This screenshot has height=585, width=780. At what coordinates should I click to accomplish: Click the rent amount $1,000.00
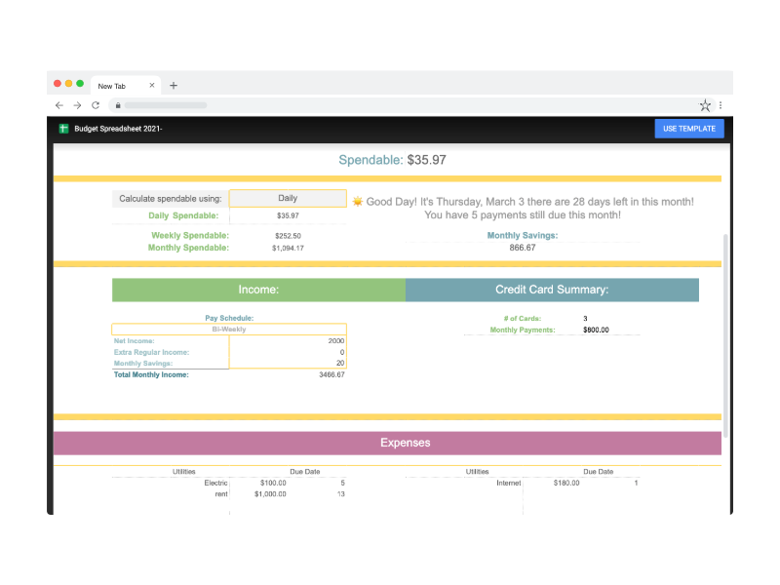tap(270, 494)
